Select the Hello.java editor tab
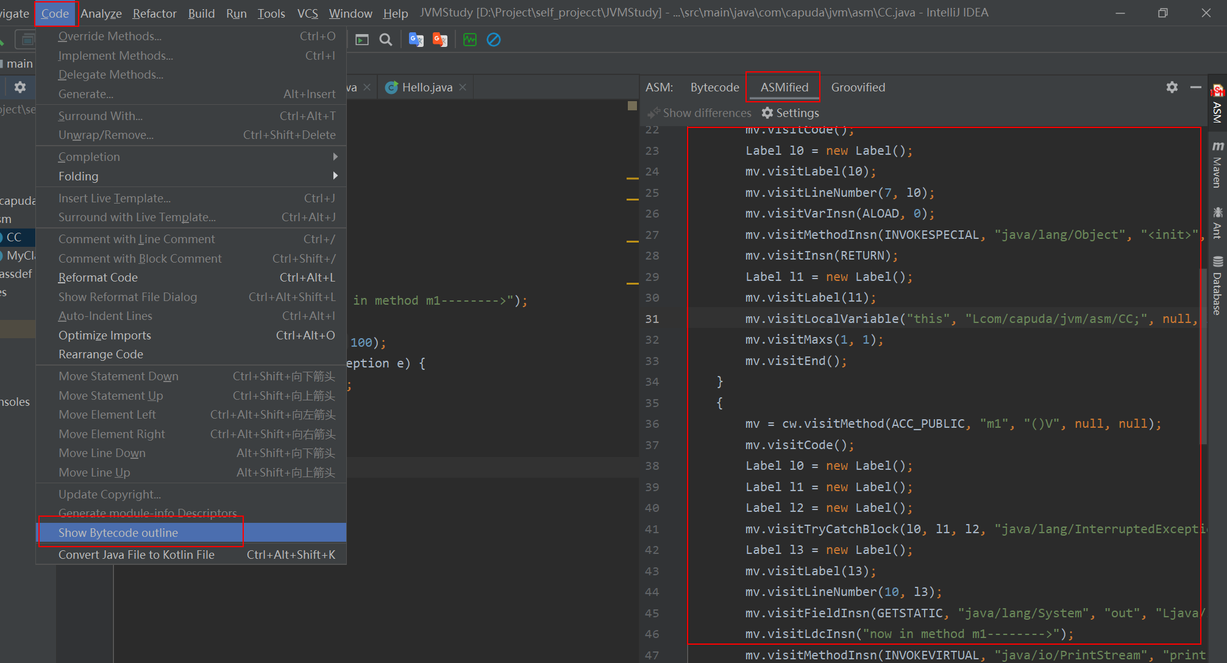Image resolution: width=1227 pixels, height=663 pixels. coord(427,87)
